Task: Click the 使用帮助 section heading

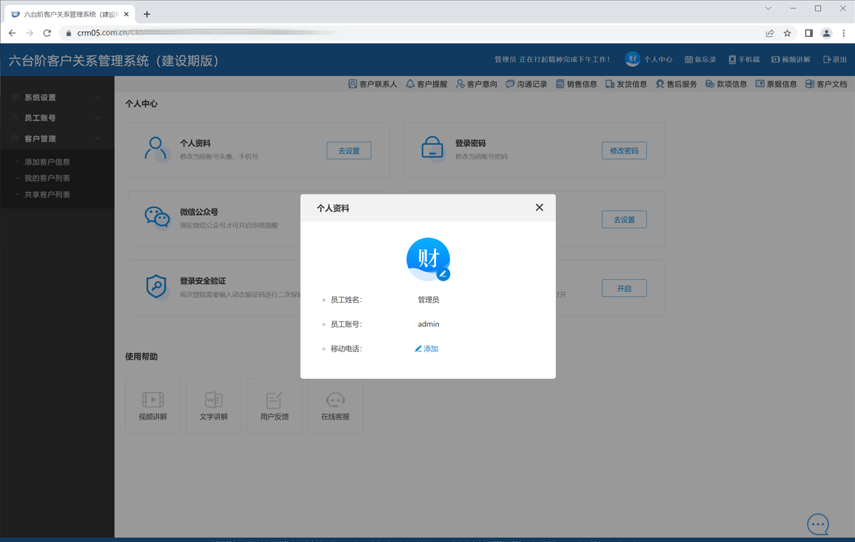Action: pos(141,357)
